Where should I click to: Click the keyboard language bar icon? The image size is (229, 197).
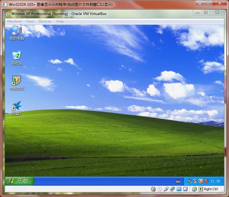[178, 181]
